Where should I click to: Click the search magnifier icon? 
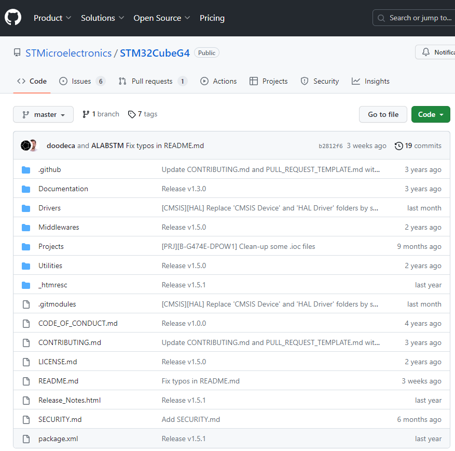pyautogui.click(x=381, y=18)
